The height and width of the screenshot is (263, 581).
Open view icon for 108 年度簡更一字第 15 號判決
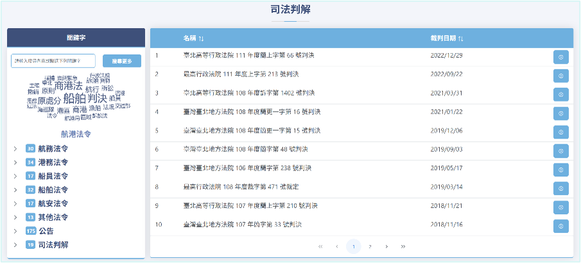point(560,132)
